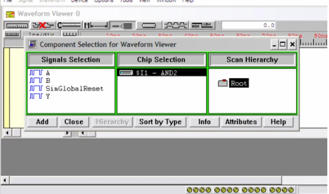Screen dimensions: 329x194
Task: Close the Component Selection dialog with X
Action: pyautogui.click(x=292, y=45)
